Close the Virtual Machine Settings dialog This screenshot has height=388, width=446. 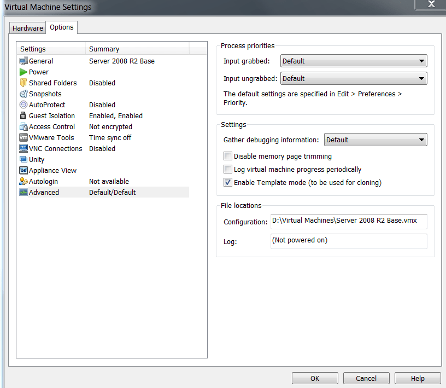(431, 4)
